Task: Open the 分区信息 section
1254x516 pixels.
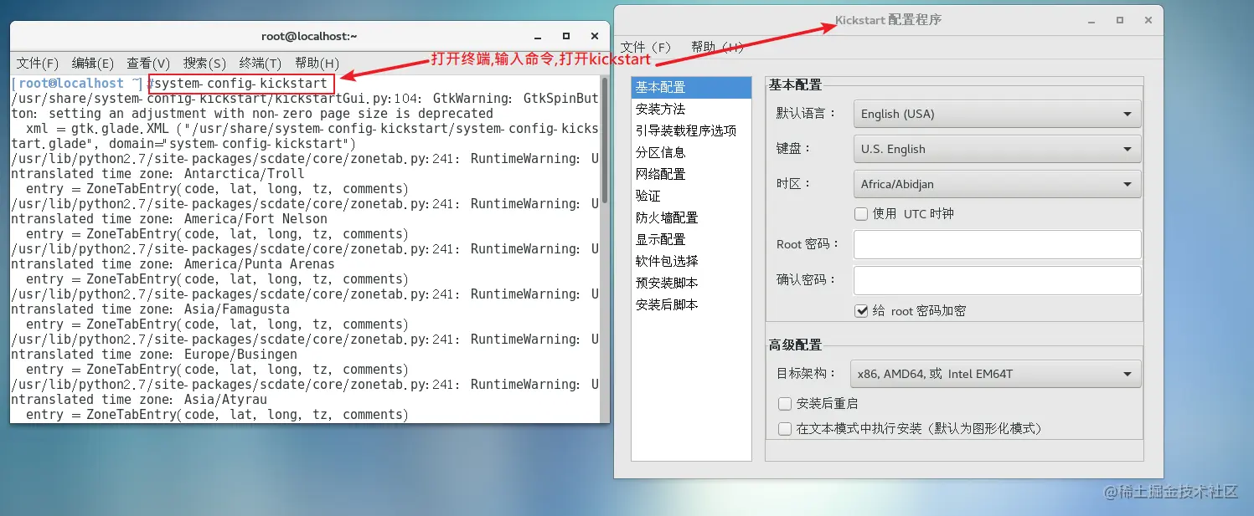Action: click(663, 151)
